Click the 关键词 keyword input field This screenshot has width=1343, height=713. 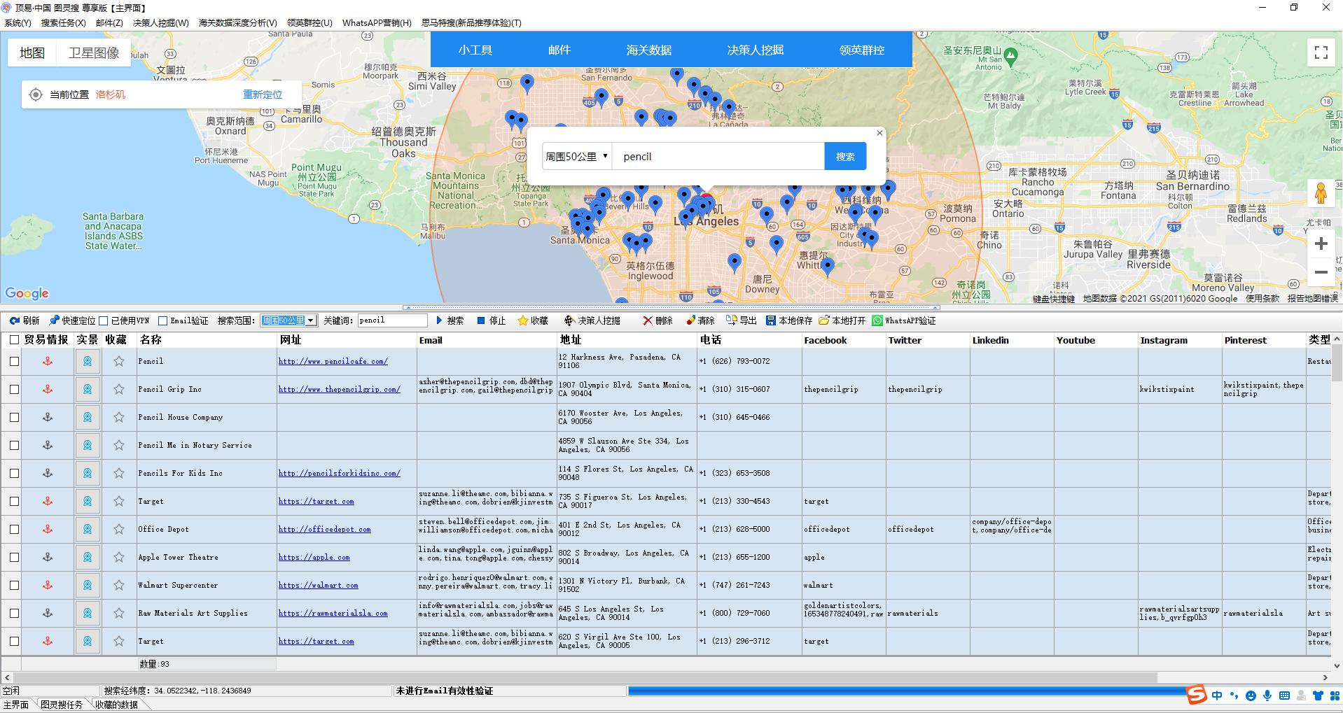392,320
